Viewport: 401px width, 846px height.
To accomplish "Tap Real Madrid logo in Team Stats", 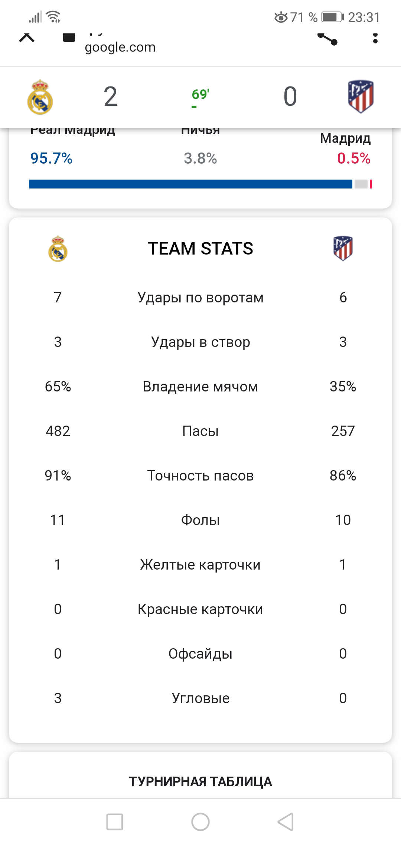I will pyautogui.click(x=58, y=249).
